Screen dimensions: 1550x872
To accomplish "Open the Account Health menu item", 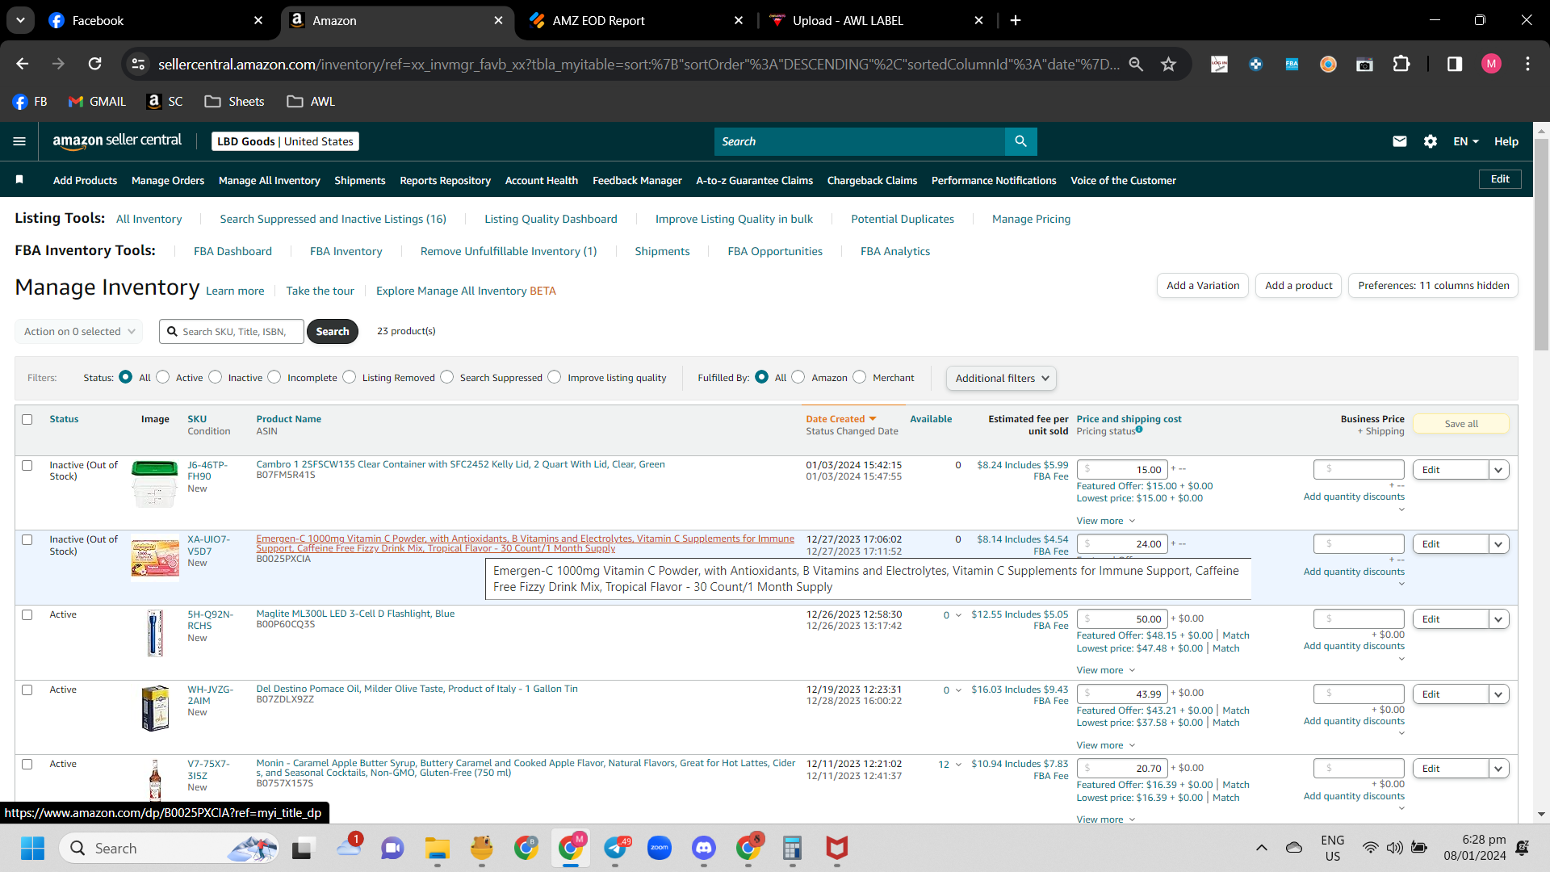I will pos(542,180).
